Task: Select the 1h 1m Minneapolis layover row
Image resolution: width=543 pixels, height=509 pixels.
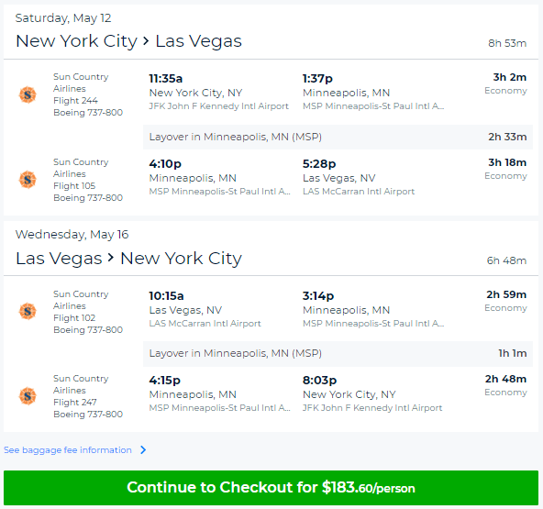Action: (x=338, y=353)
